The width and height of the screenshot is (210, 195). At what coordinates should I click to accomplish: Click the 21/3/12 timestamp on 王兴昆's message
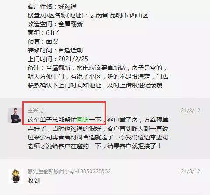pyautogui.click(x=190, y=111)
